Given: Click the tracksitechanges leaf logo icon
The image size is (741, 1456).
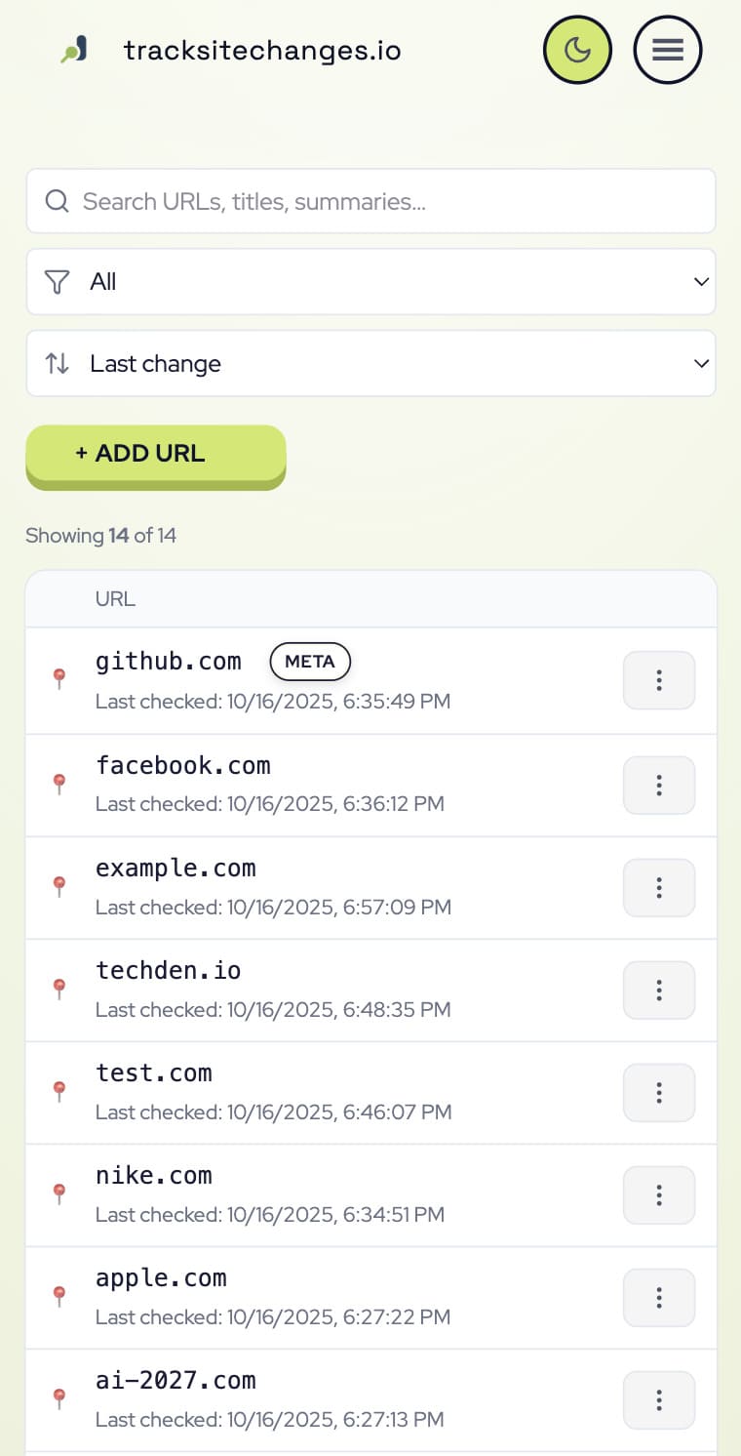Looking at the screenshot, I should (72, 47).
